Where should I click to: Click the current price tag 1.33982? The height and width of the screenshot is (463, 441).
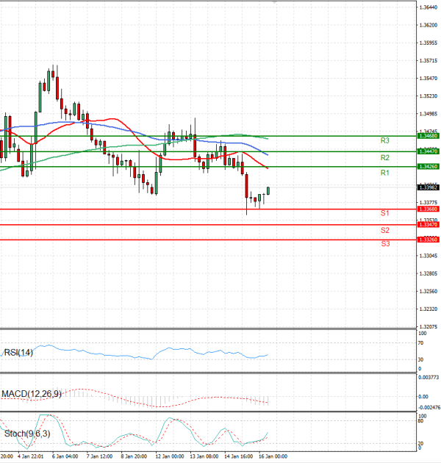(428, 188)
